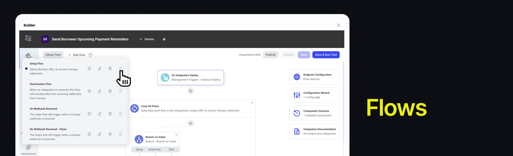Delete the Setup Flow
Image resolution: width=513 pixels, height=156 pixels.
click(110, 68)
